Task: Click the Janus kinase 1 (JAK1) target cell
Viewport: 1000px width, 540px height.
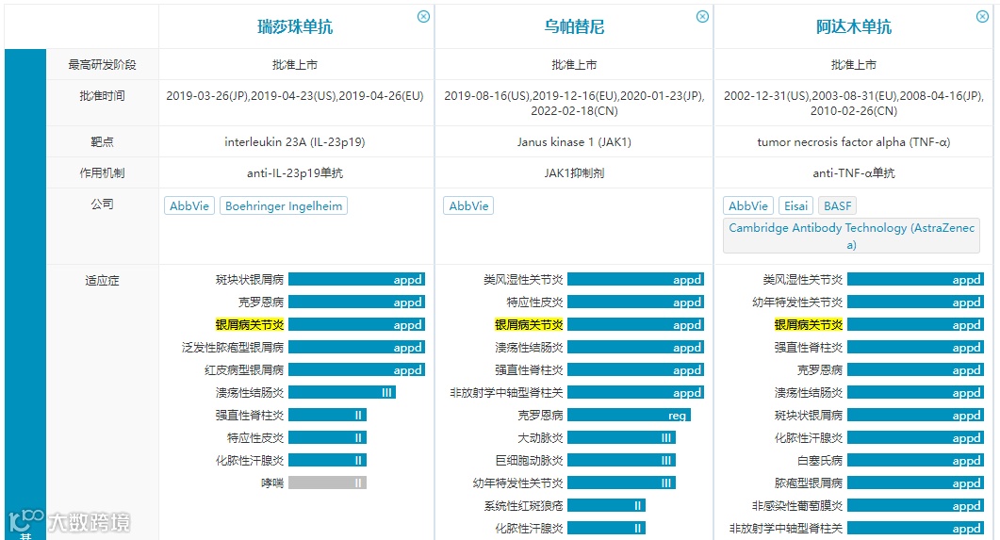Action: pos(574,141)
